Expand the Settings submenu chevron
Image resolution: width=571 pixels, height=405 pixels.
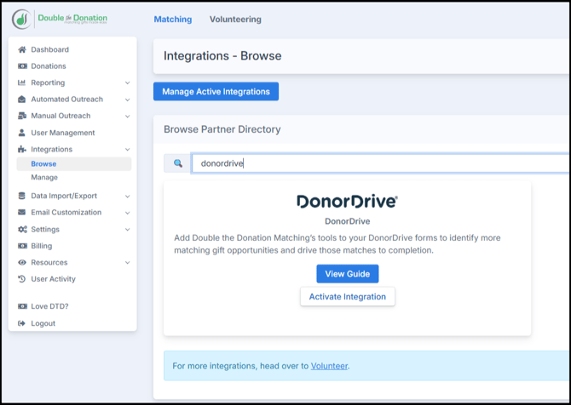tap(127, 230)
